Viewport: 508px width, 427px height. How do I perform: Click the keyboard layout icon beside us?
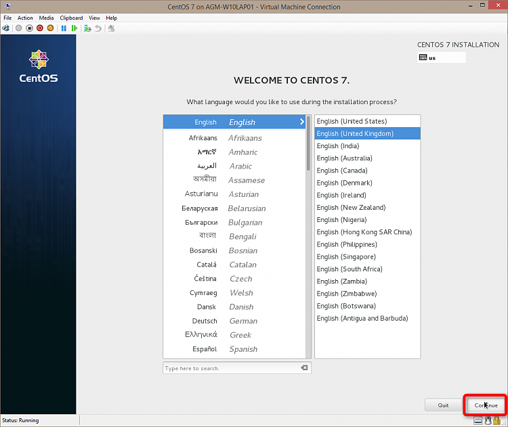(423, 58)
